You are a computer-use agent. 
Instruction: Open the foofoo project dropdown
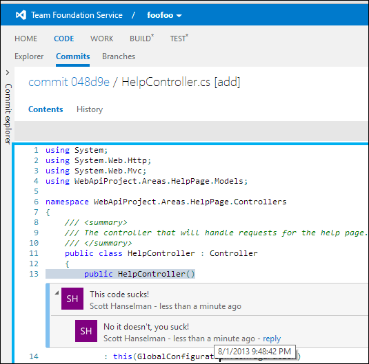pyautogui.click(x=164, y=15)
